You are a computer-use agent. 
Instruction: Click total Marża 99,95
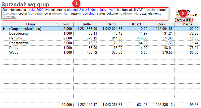point(194,105)
